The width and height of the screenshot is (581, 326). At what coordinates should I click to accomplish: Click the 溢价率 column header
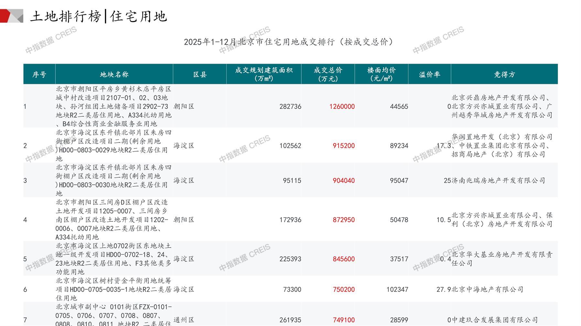pyautogui.click(x=429, y=75)
